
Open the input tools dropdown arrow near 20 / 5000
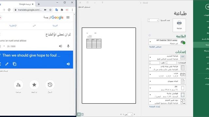pyautogui.click(x=4, y=46)
